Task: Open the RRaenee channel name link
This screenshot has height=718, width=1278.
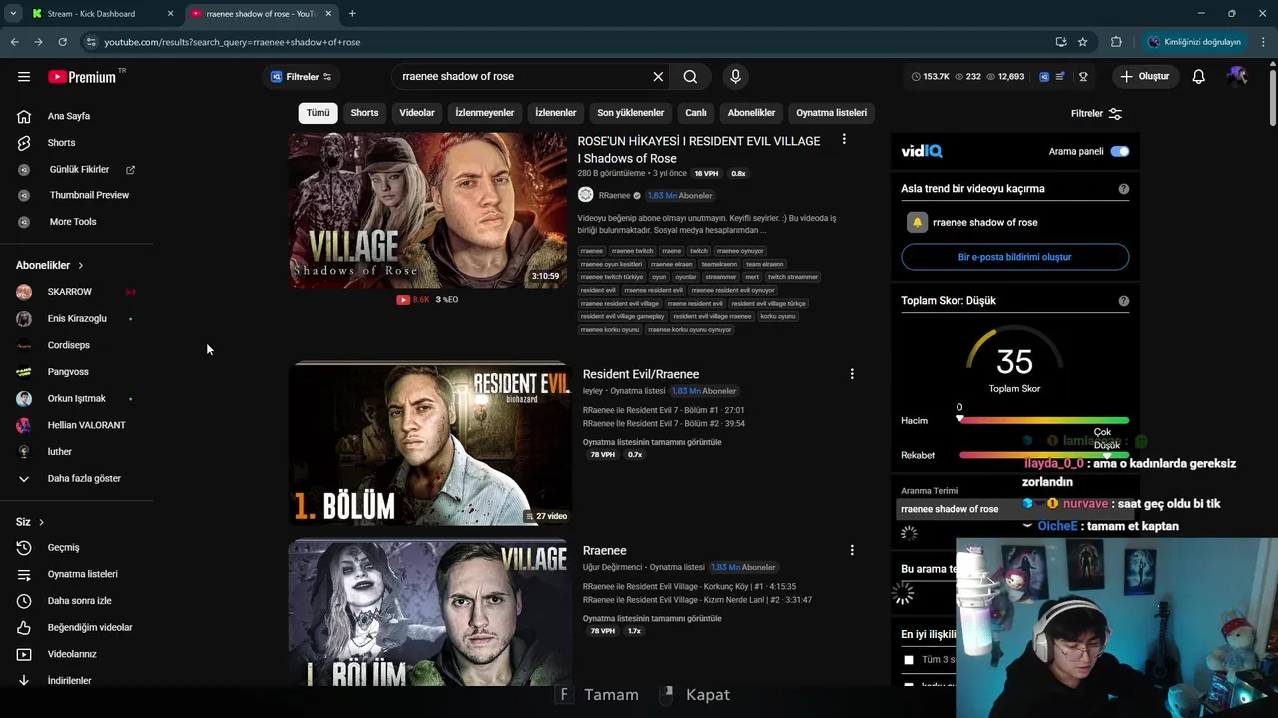Action: [x=615, y=196]
